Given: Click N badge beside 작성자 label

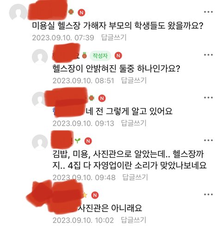Looking at the screenshot, I should [x=118, y=56].
